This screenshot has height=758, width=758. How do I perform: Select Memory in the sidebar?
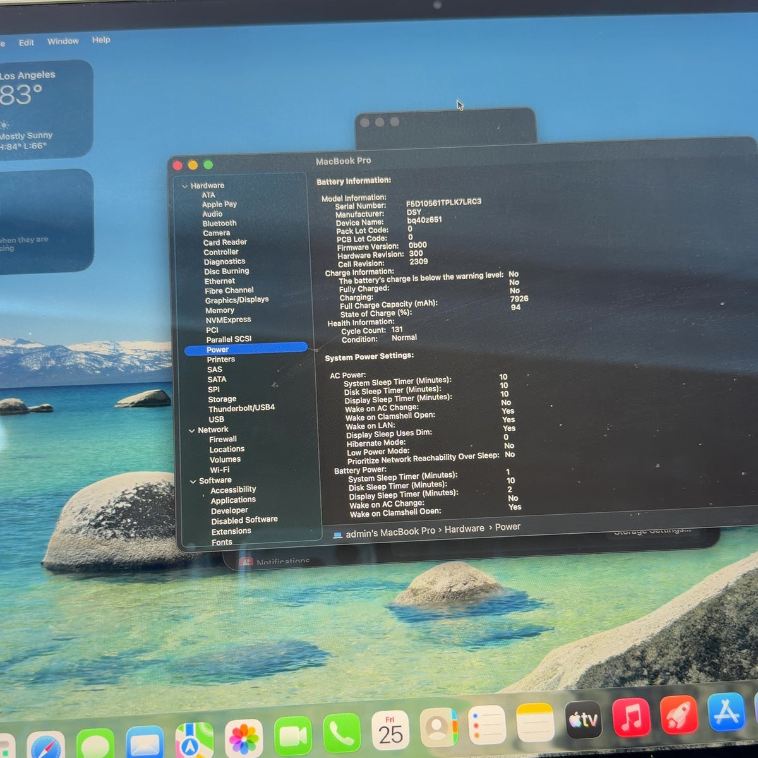click(219, 310)
